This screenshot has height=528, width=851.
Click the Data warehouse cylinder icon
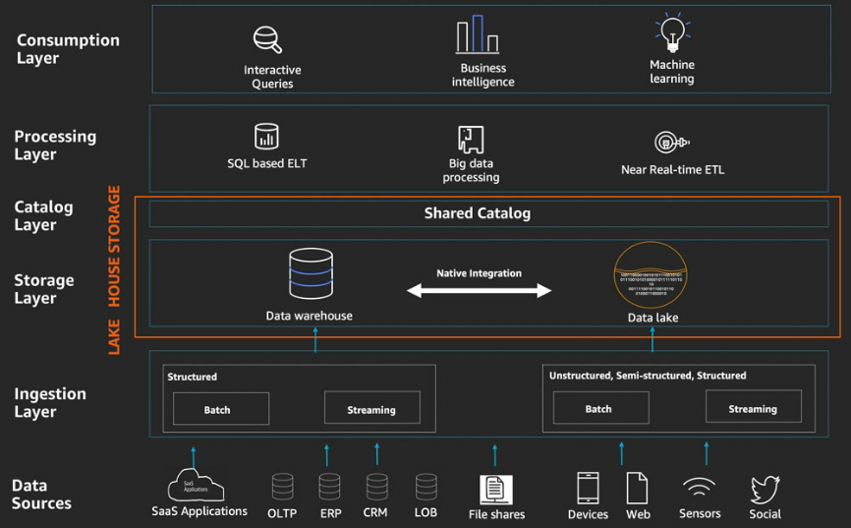click(x=311, y=273)
